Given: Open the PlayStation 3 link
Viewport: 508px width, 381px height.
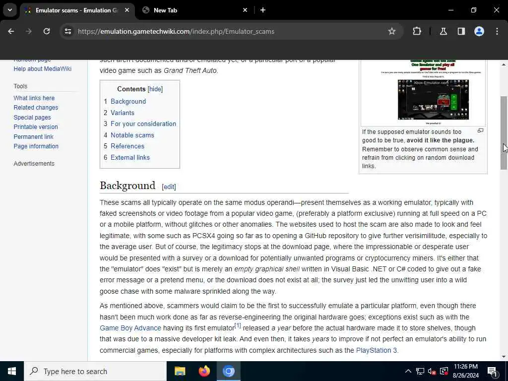Looking at the screenshot, I should [x=376, y=350].
